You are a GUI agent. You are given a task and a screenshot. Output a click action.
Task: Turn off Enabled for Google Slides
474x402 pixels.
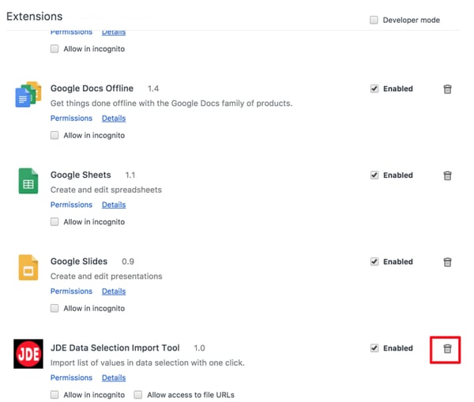point(374,262)
